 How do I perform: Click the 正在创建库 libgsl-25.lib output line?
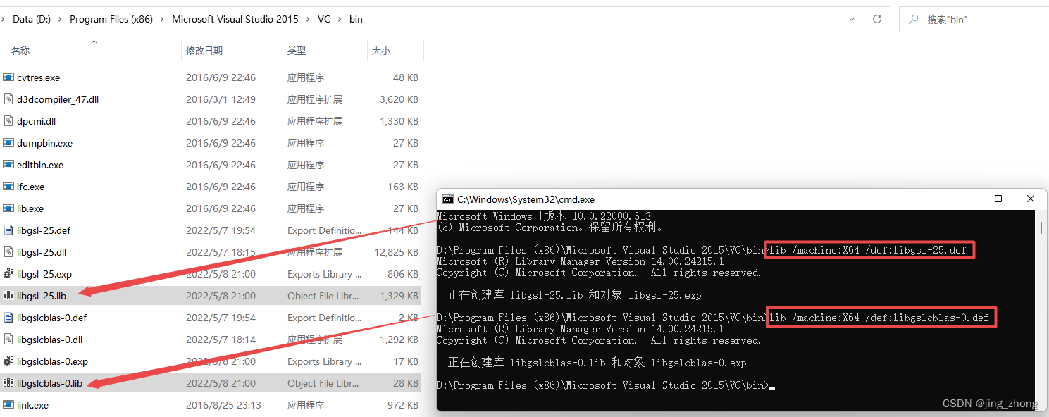pyautogui.click(x=575, y=295)
